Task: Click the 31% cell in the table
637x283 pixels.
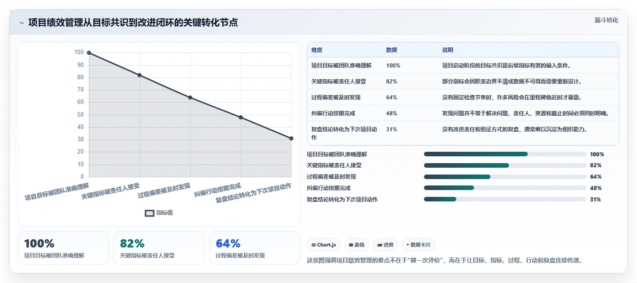Action: pyautogui.click(x=392, y=129)
